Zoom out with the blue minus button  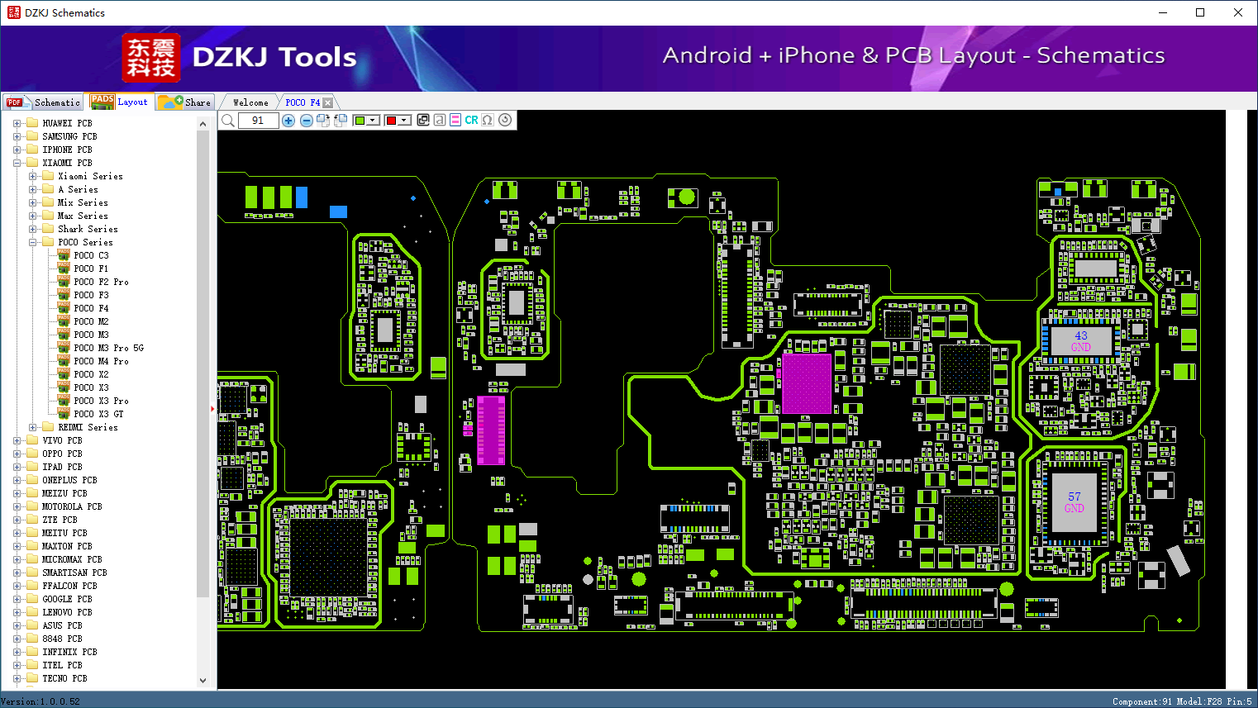tap(307, 121)
